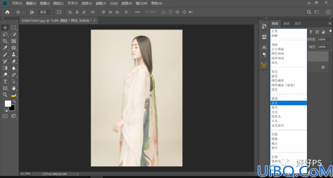The image size is (333, 178).
Task: Choose highlighted 柔光 blend mode
Action: click(289, 103)
